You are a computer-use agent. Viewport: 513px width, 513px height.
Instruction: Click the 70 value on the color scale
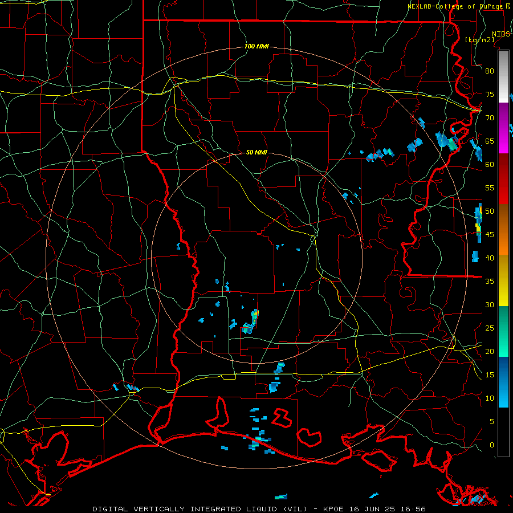point(490,118)
